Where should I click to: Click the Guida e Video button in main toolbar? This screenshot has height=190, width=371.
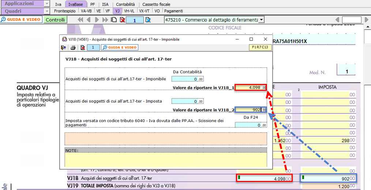click(x=21, y=20)
